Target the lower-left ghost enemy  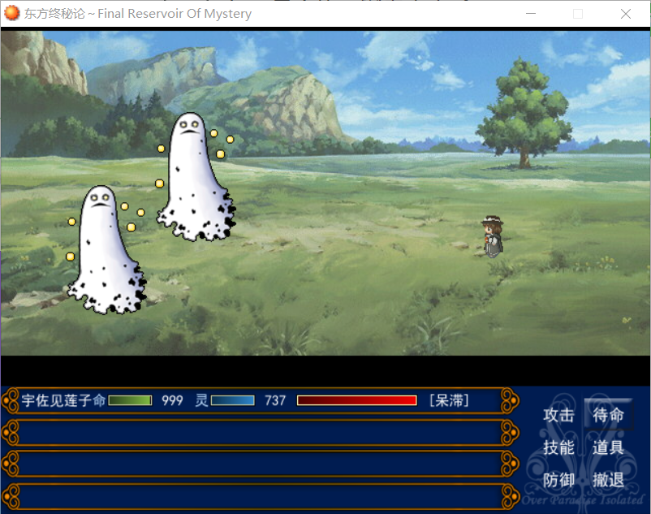coord(106,249)
